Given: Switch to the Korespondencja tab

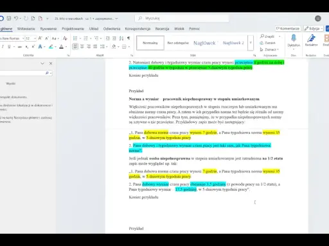Looking at the screenshot, I should [x=138, y=29].
